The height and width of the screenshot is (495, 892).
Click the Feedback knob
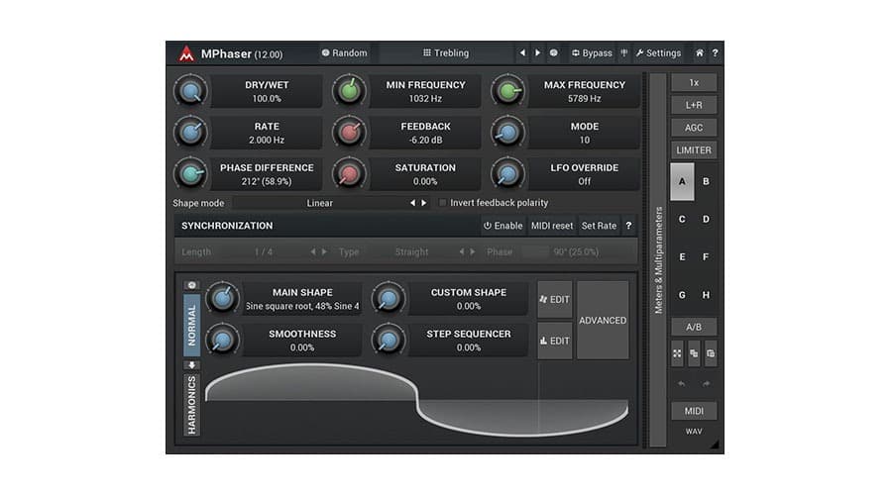pos(349,133)
